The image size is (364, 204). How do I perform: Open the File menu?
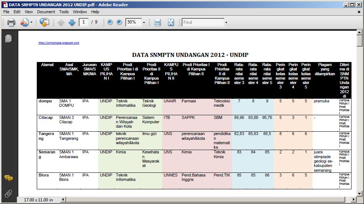[6, 12]
